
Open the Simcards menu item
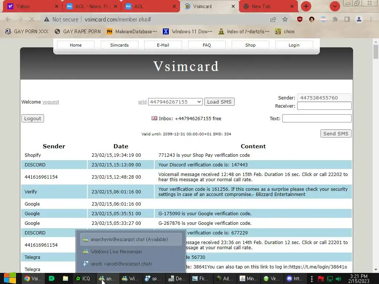[x=120, y=45]
